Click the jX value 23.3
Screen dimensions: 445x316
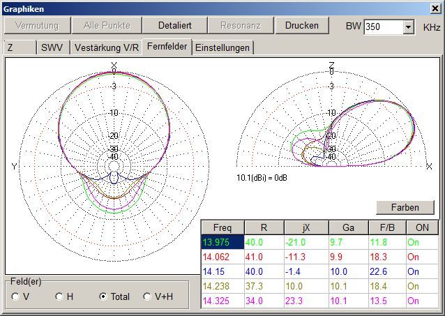[306, 301]
